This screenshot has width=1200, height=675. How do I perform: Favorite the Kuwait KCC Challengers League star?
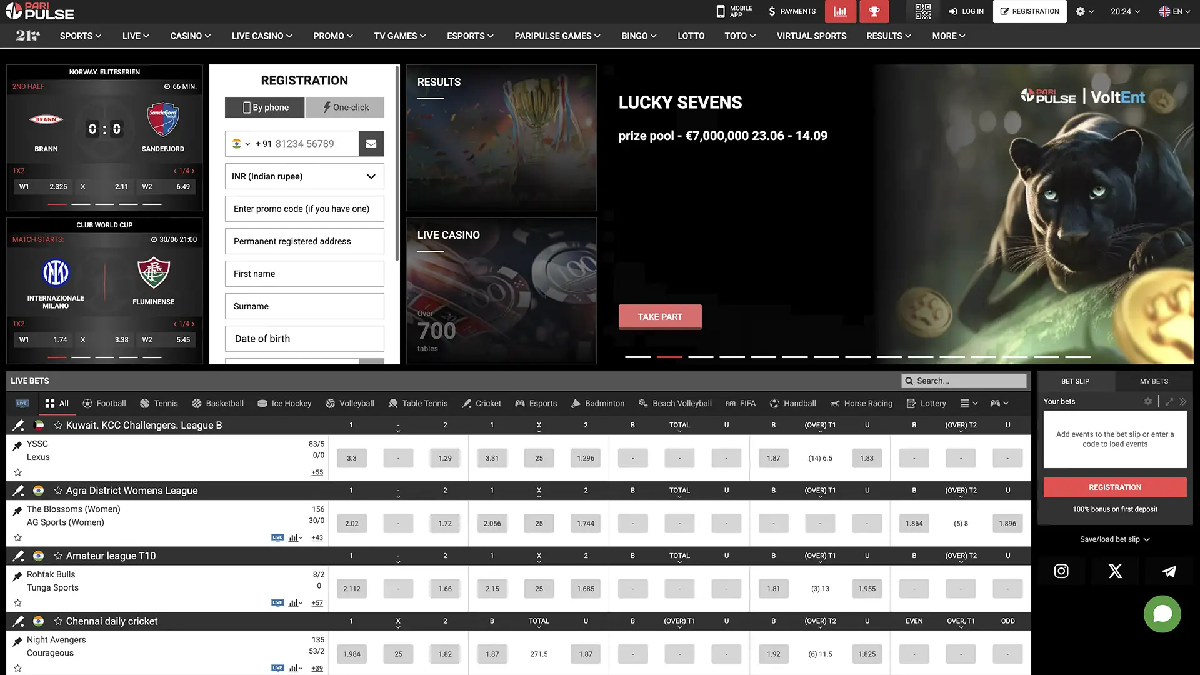click(58, 426)
